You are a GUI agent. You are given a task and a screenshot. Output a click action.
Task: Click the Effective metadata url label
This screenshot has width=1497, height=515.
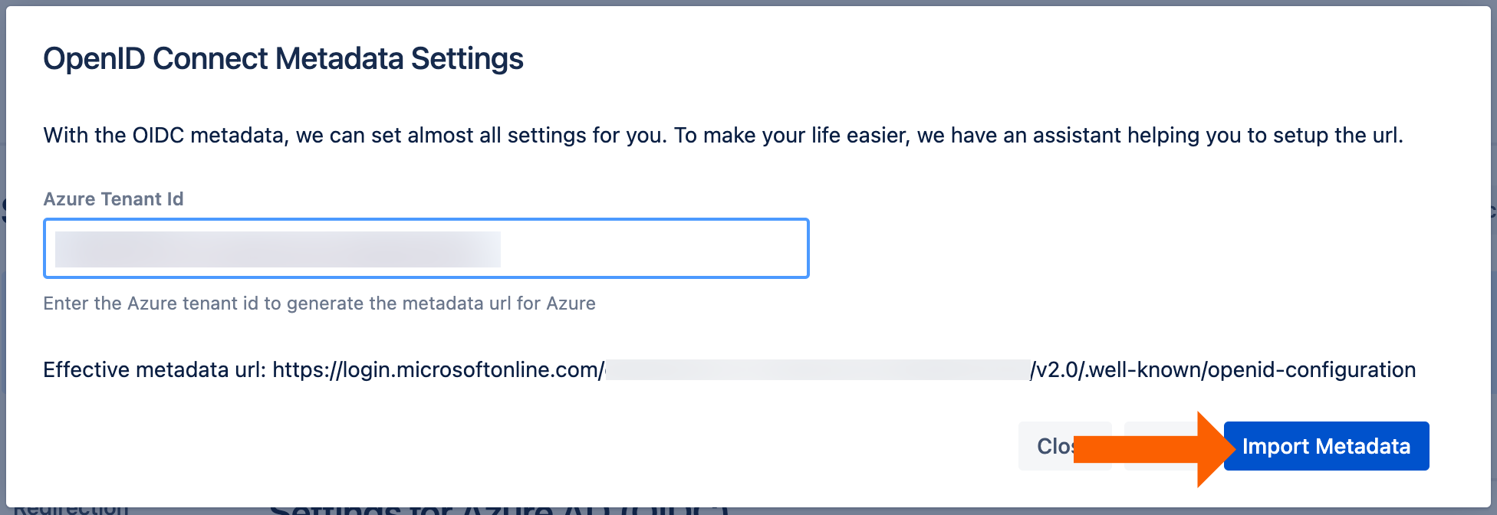154,370
